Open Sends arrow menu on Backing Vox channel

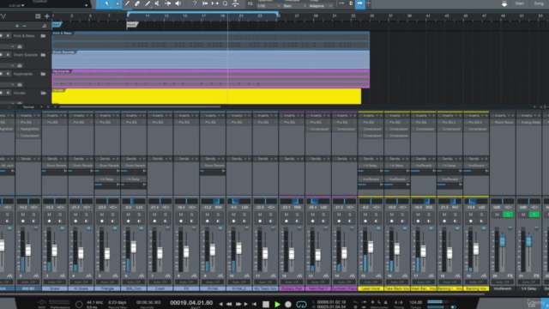pyautogui.click(x=482, y=159)
